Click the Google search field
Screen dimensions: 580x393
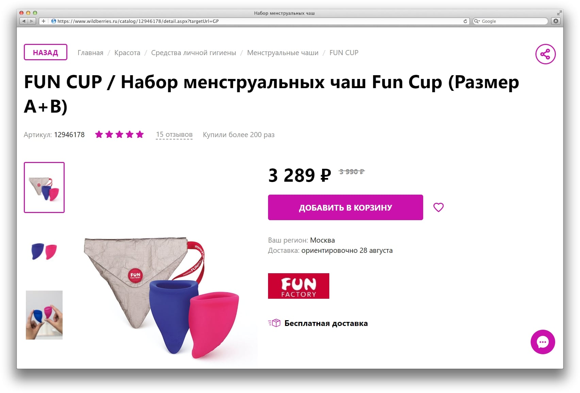[x=510, y=21]
